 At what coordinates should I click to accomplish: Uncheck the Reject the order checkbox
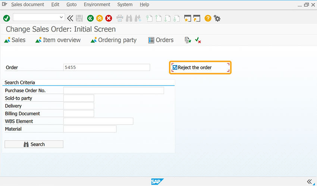pyautogui.click(x=175, y=67)
